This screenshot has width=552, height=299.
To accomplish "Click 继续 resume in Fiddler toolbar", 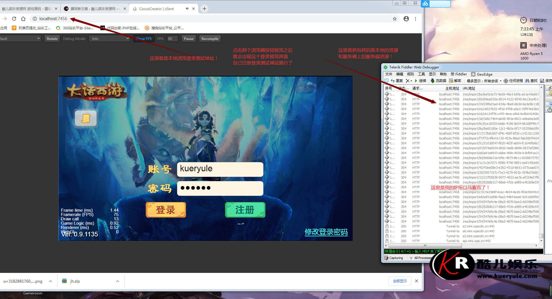I will pyautogui.click(x=420, y=81).
